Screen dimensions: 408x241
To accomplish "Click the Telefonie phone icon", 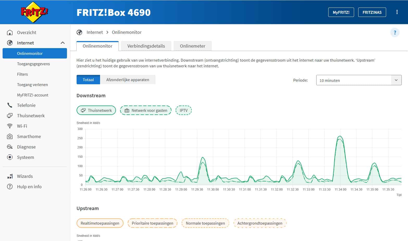I will pyautogui.click(x=10, y=105).
